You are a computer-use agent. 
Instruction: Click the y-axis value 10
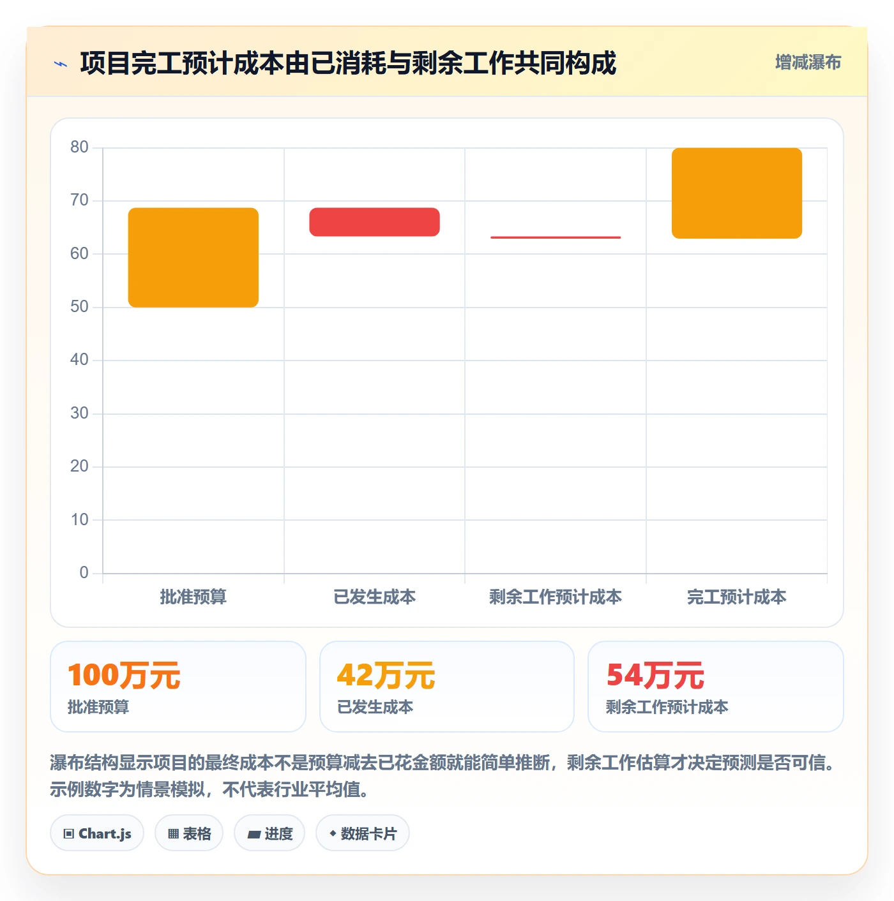79,520
